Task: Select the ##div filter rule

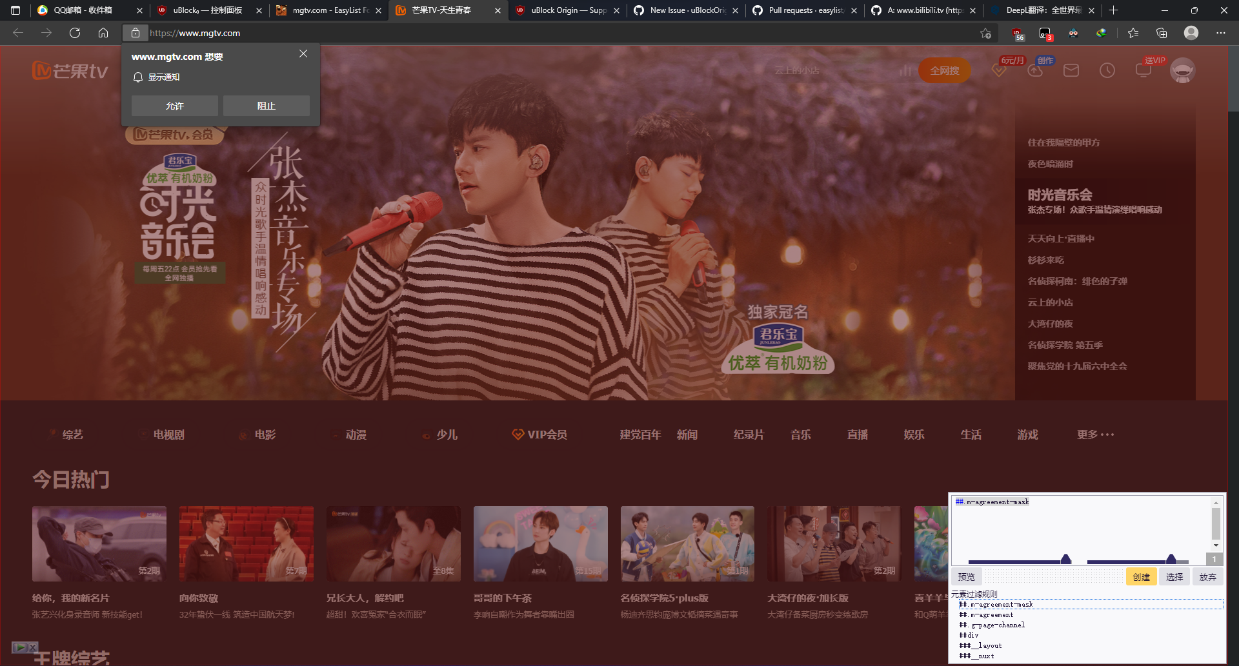Action: tap(969, 635)
